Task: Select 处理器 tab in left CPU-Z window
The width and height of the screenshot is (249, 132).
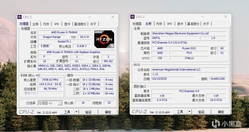Action: pyautogui.click(x=24, y=24)
